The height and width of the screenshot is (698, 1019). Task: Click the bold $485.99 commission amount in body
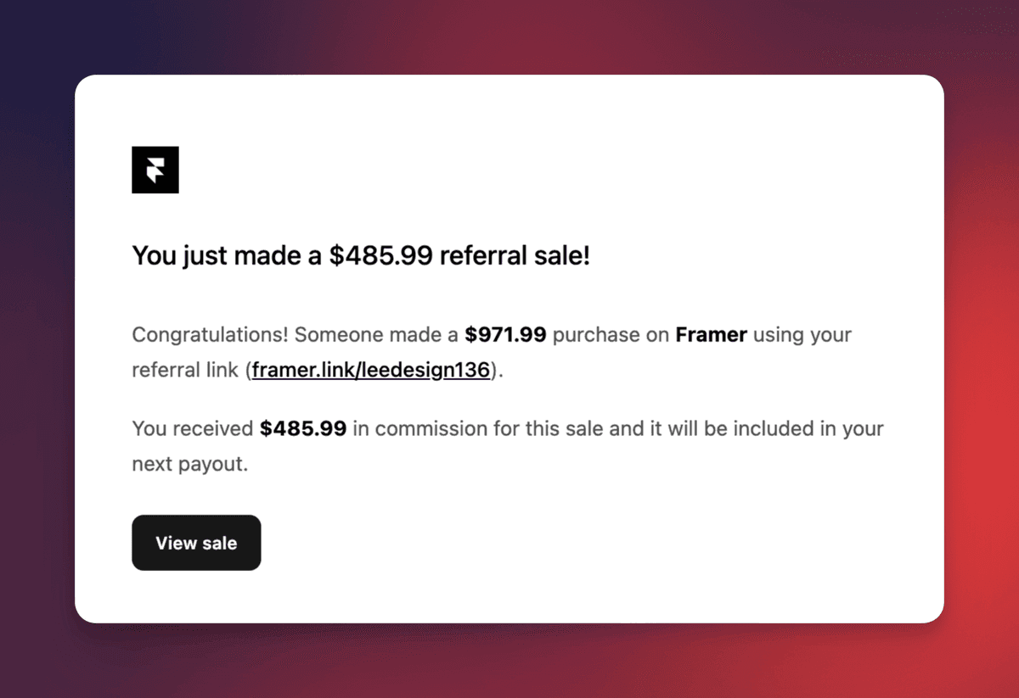pos(303,429)
